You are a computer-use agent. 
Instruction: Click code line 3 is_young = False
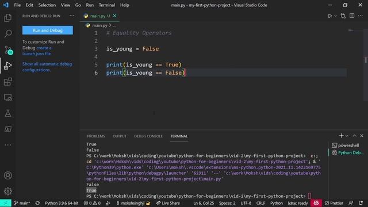[132, 49]
